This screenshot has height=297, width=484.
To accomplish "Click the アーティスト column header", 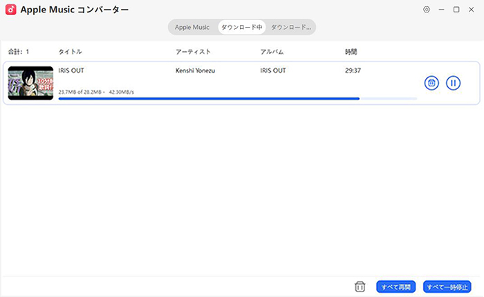I will pyautogui.click(x=193, y=52).
